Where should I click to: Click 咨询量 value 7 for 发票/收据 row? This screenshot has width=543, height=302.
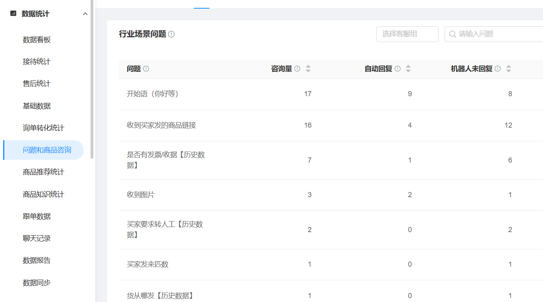[x=309, y=160]
